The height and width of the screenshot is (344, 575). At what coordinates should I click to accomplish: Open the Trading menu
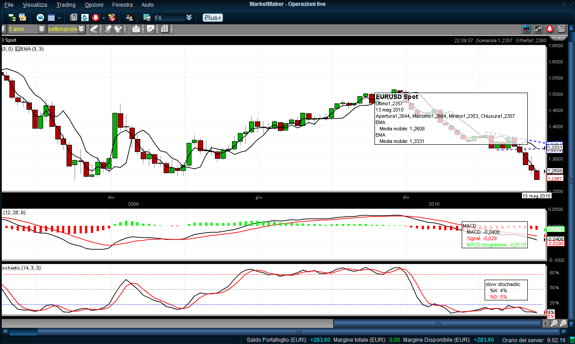tap(66, 4)
